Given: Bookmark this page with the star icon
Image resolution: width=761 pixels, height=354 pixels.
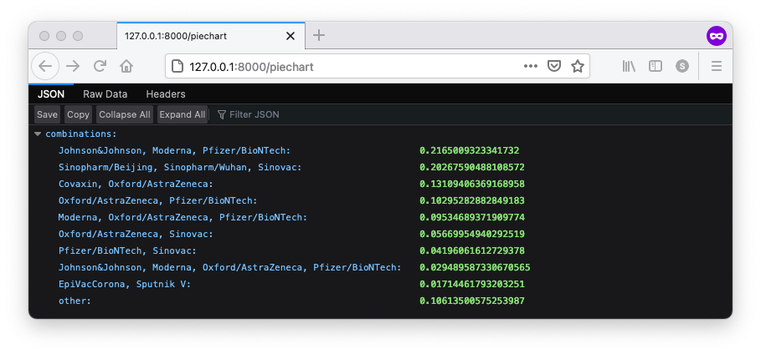Looking at the screenshot, I should 577,66.
